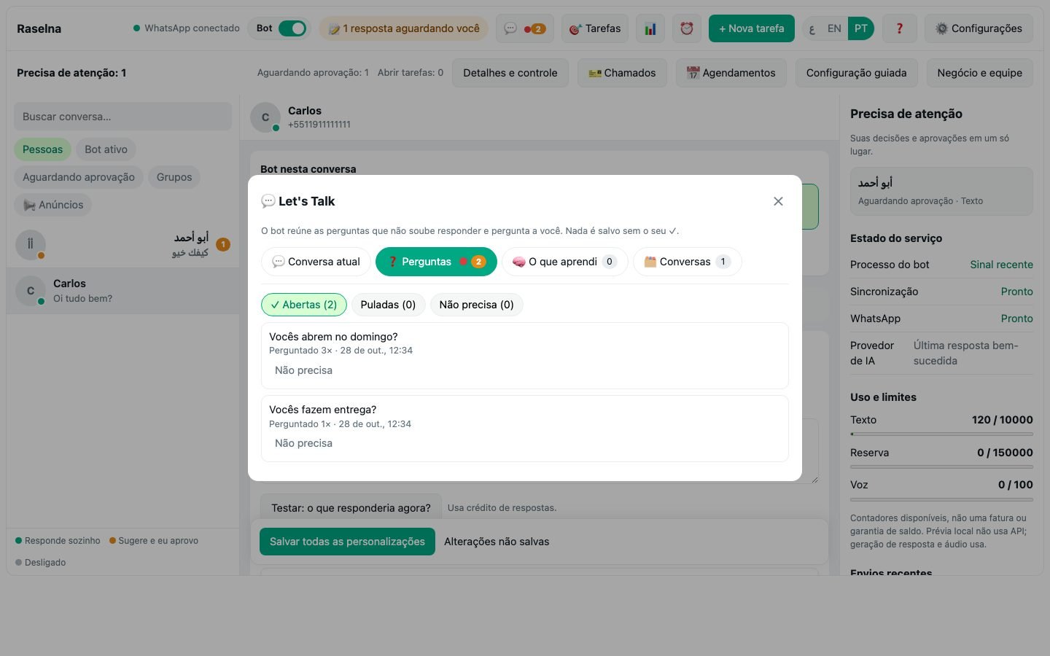Create a task with Nova tarefa

(x=752, y=28)
